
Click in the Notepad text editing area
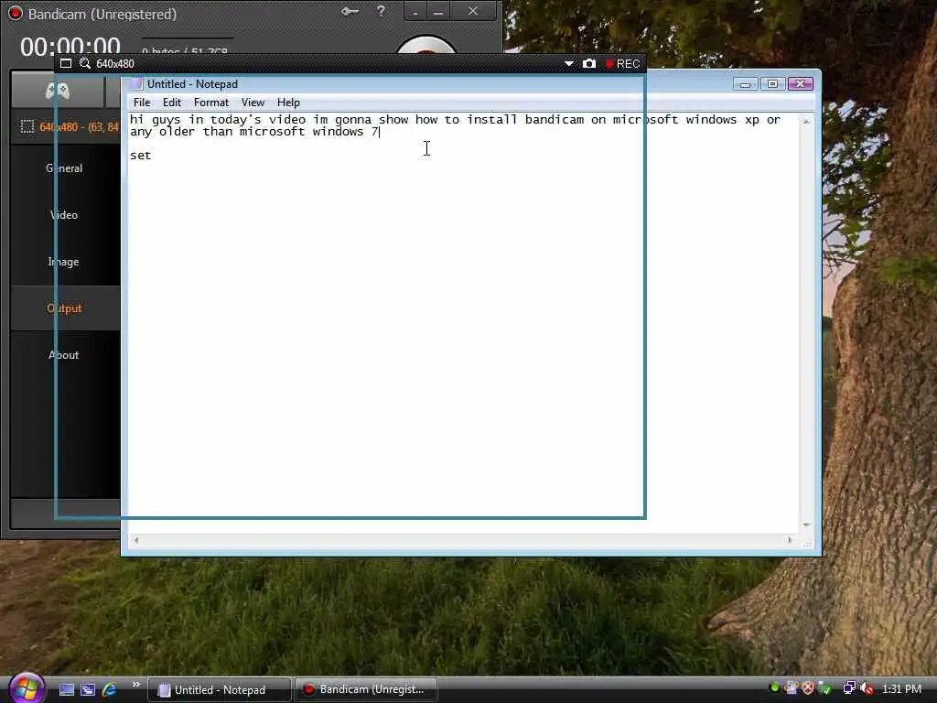[463, 323]
